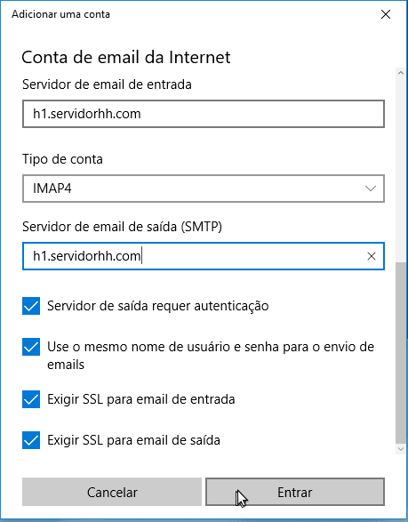Click the 'Conta de email da Internet' heading

click(x=126, y=57)
